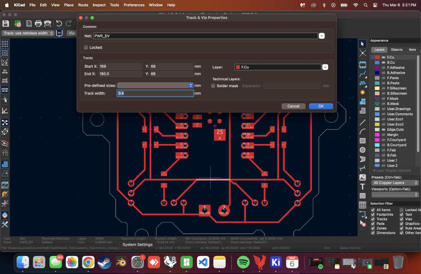Click the Plot icon next to Print
Image resolution: width=421 pixels, height=274 pixels.
point(47,24)
